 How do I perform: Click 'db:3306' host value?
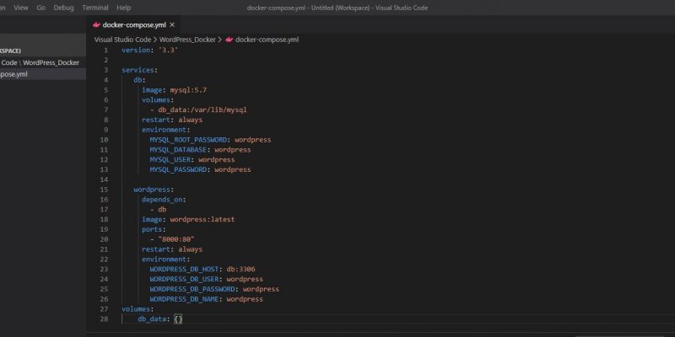[241, 269]
